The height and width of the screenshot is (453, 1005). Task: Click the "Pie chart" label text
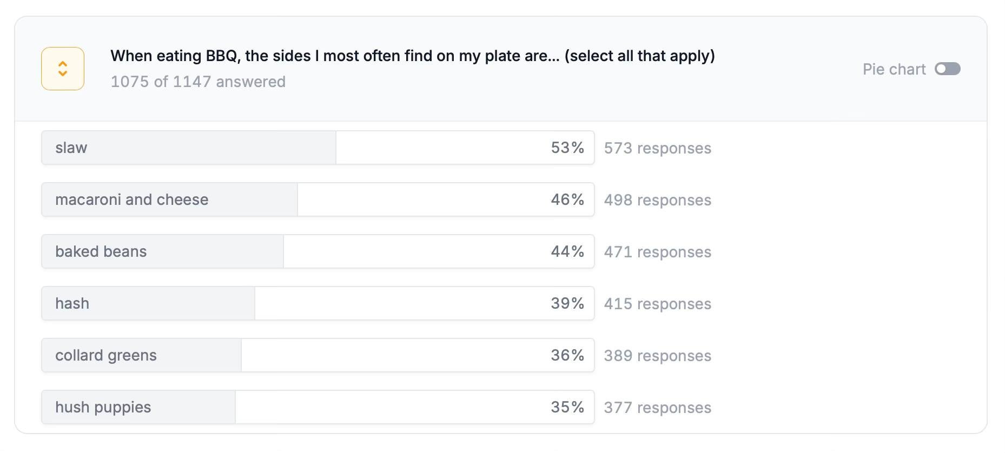pyautogui.click(x=894, y=69)
